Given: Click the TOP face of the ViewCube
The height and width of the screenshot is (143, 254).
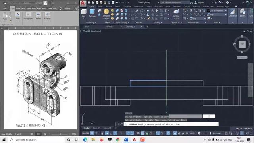Looking at the screenshot, I should click(242, 44).
